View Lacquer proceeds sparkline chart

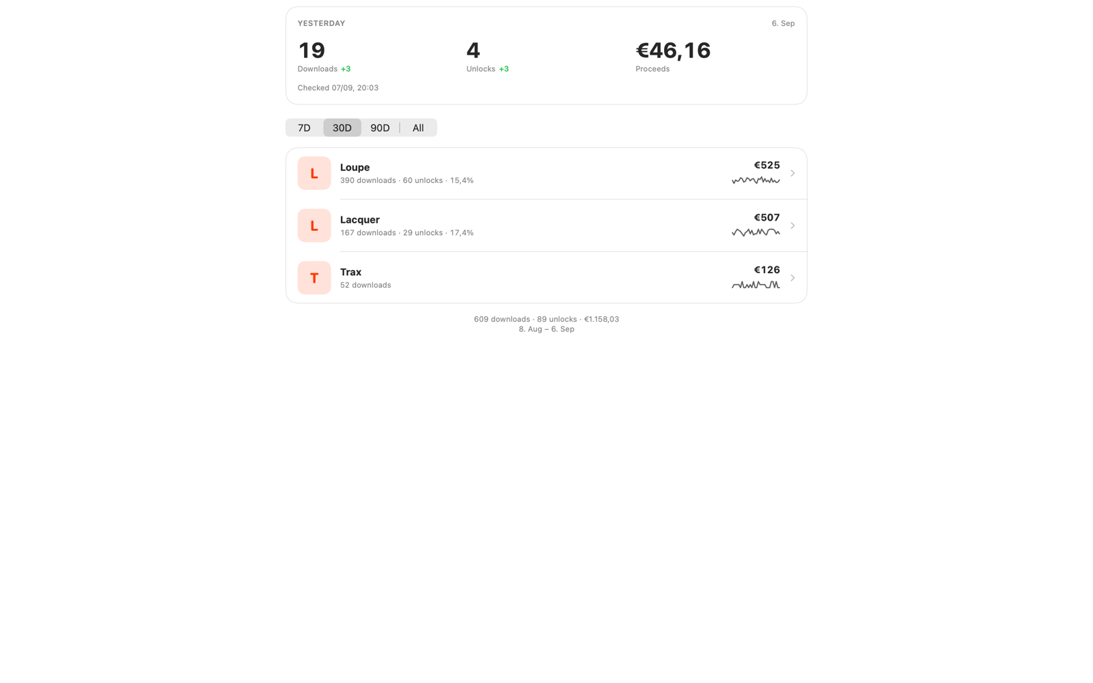click(756, 232)
